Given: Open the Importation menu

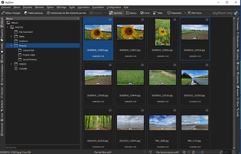Looking at the screenshot, I should pos(84,7).
